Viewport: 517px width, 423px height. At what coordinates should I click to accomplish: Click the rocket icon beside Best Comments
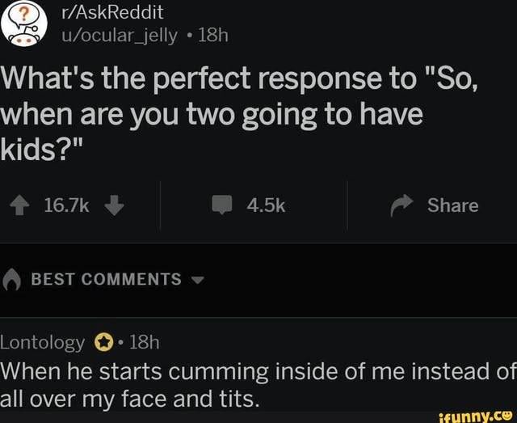point(11,280)
